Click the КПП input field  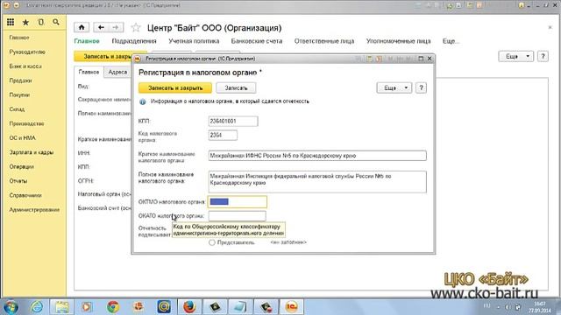click(233, 121)
